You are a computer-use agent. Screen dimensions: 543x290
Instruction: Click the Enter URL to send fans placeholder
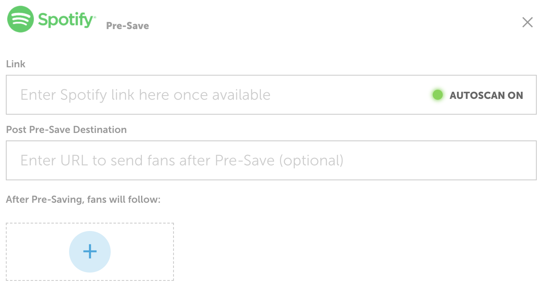pyautogui.click(x=182, y=160)
